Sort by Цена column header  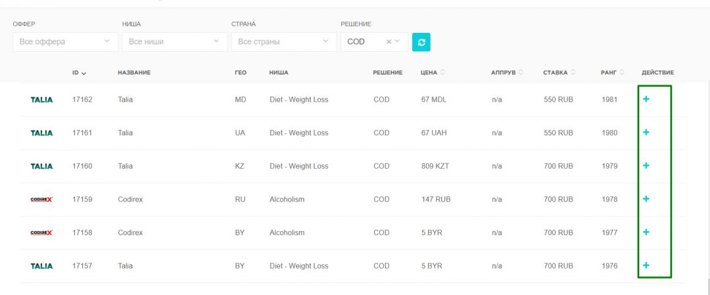[x=433, y=72]
